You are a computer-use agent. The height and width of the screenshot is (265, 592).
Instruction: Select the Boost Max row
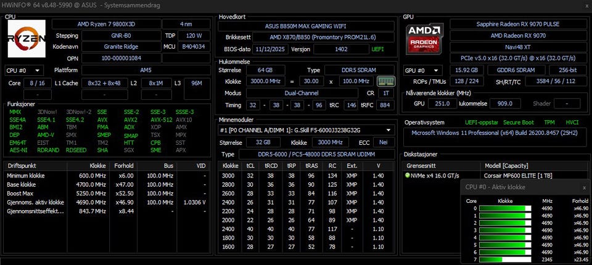pos(107,194)
